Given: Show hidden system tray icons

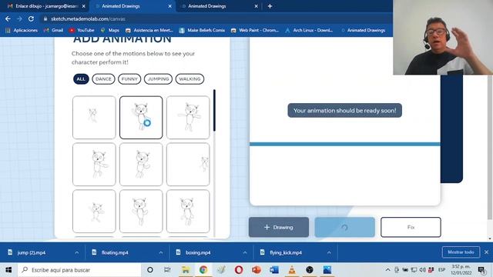Looking at the screenshot, I should click(387, 270).
